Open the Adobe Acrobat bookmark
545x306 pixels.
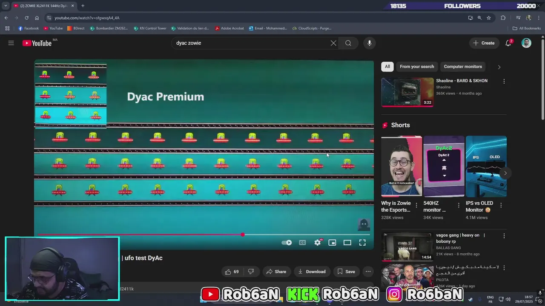229,28
